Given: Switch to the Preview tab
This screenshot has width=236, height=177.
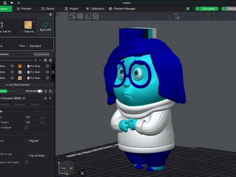Looking at the screenshot, I should point(24,9).
